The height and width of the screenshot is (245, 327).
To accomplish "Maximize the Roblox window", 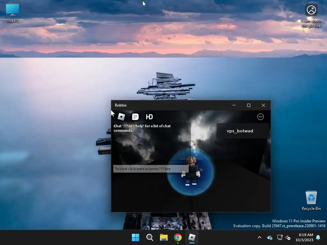I will [x=248, y=105].
